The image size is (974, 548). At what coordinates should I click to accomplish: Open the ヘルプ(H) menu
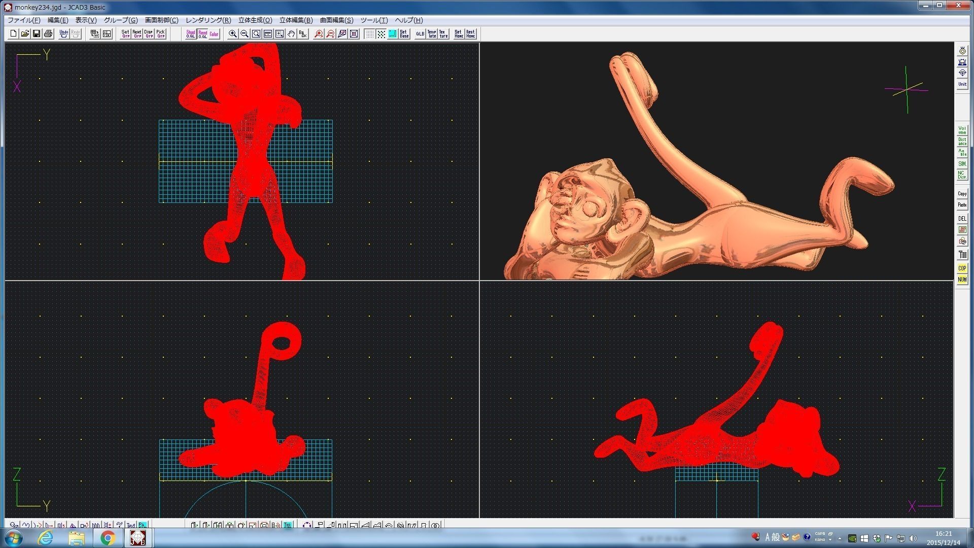point(408,20)
